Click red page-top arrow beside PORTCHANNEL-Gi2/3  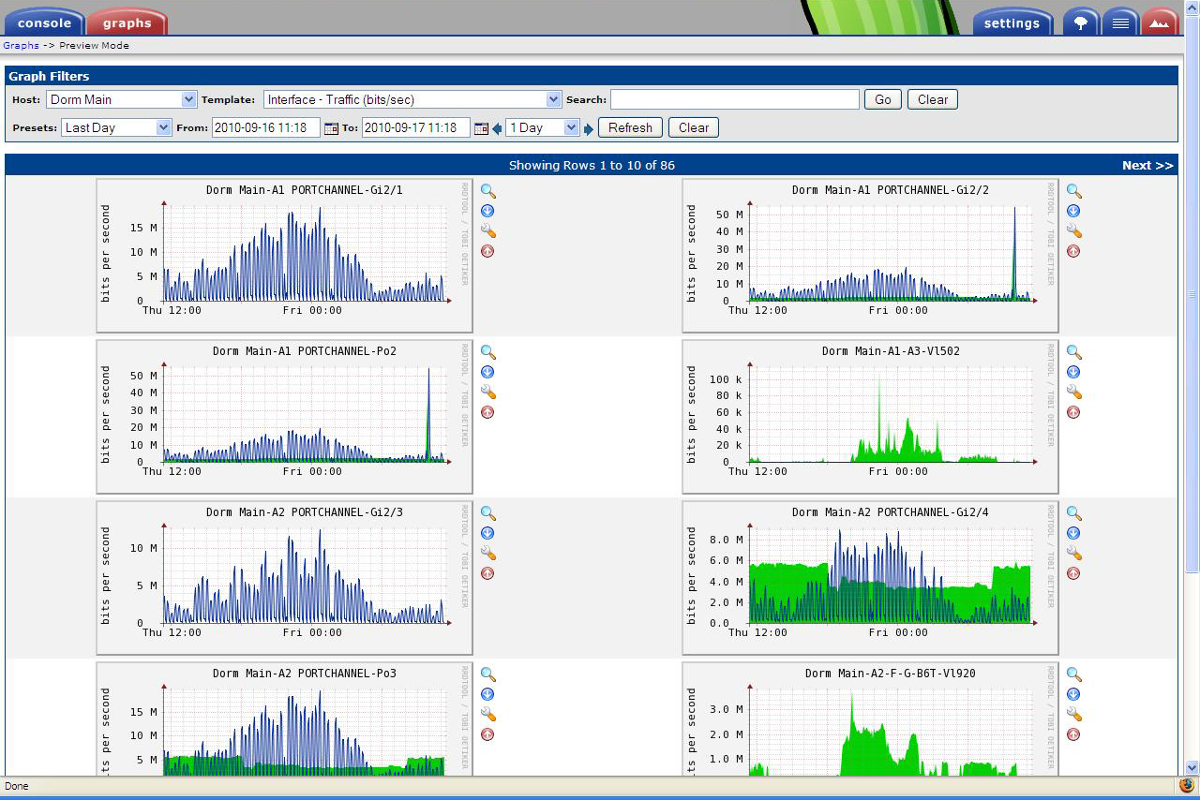pyautogui.click(x=487, y=573)
